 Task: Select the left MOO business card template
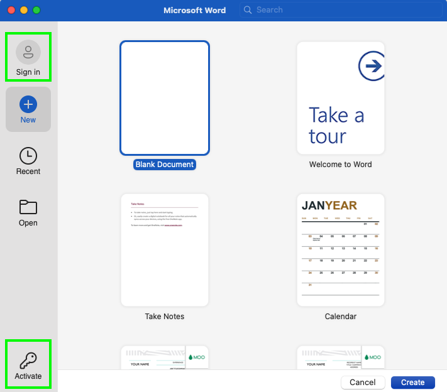point(165,357)
